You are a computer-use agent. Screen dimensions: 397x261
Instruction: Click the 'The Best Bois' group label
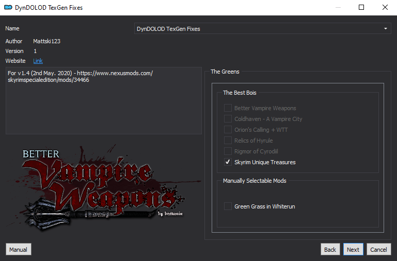(x=240, y=93)
